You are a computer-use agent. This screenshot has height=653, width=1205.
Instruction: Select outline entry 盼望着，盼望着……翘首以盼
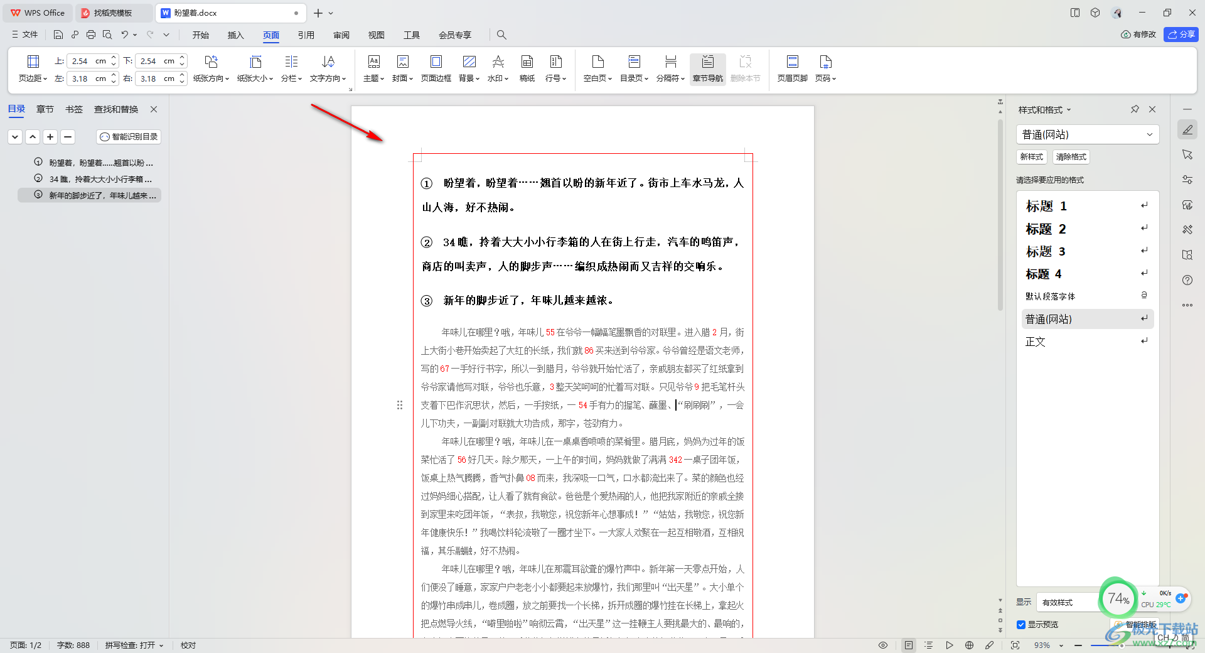click(100, 163)
